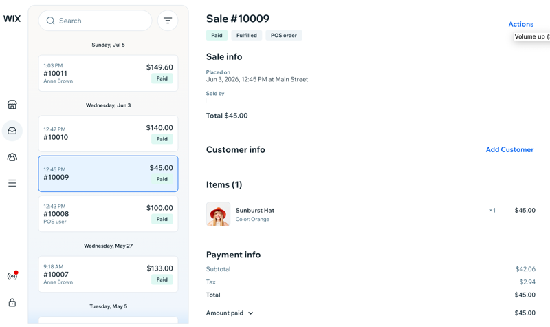
Task: Click the Sunburst Hat item name
Action: click(255, 211)
